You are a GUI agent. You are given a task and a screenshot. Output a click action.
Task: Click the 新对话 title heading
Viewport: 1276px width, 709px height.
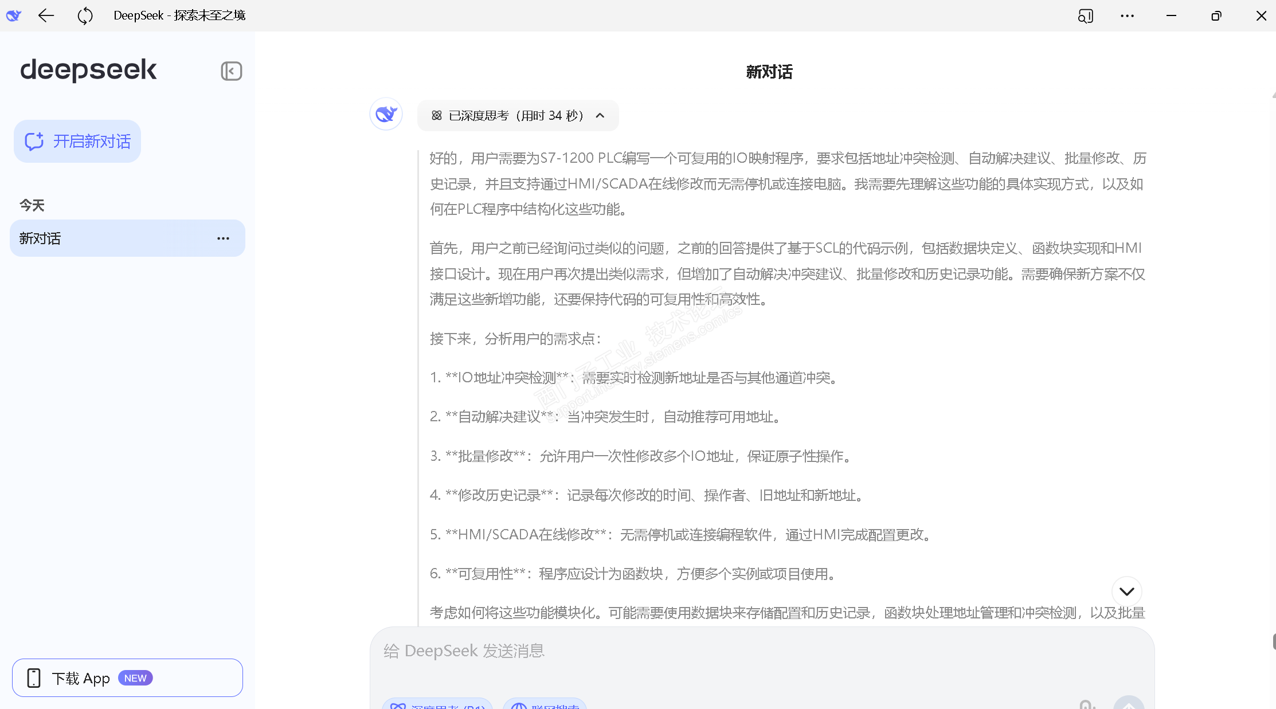769,72
